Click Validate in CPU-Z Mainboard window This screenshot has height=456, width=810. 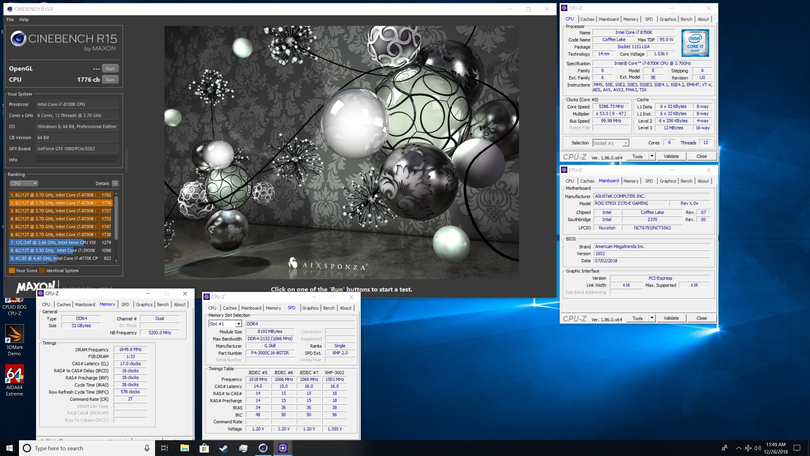coord(671,318)
